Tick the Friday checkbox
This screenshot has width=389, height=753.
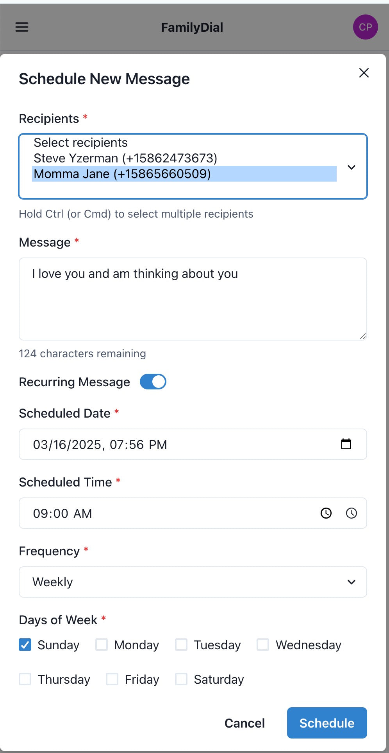point(112,679)
